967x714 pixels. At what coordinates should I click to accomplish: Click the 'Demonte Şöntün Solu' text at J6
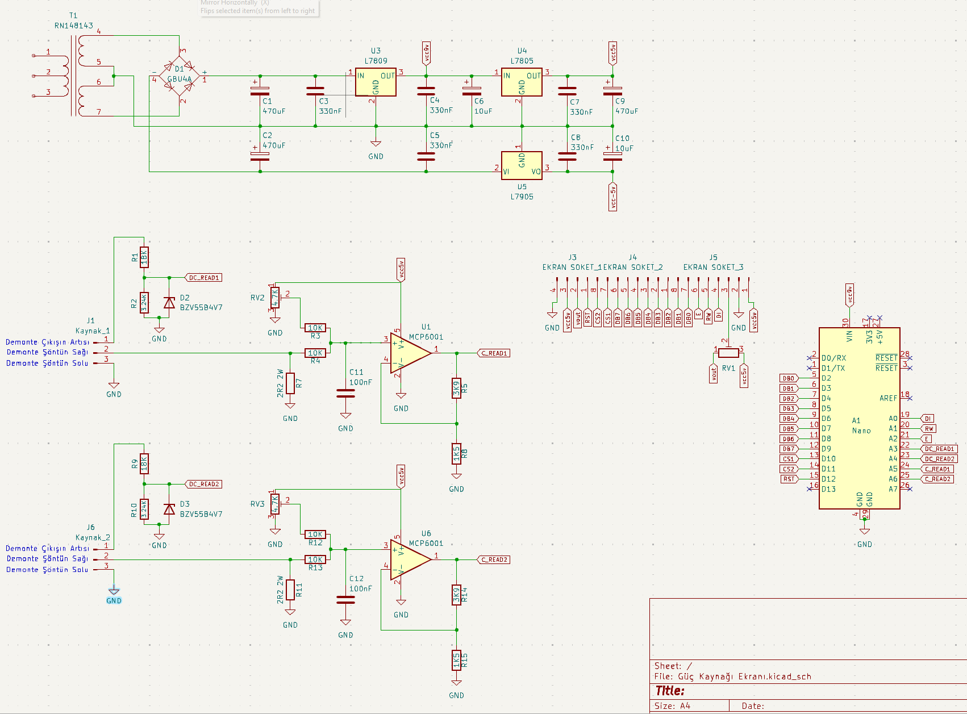click(47, 569)
